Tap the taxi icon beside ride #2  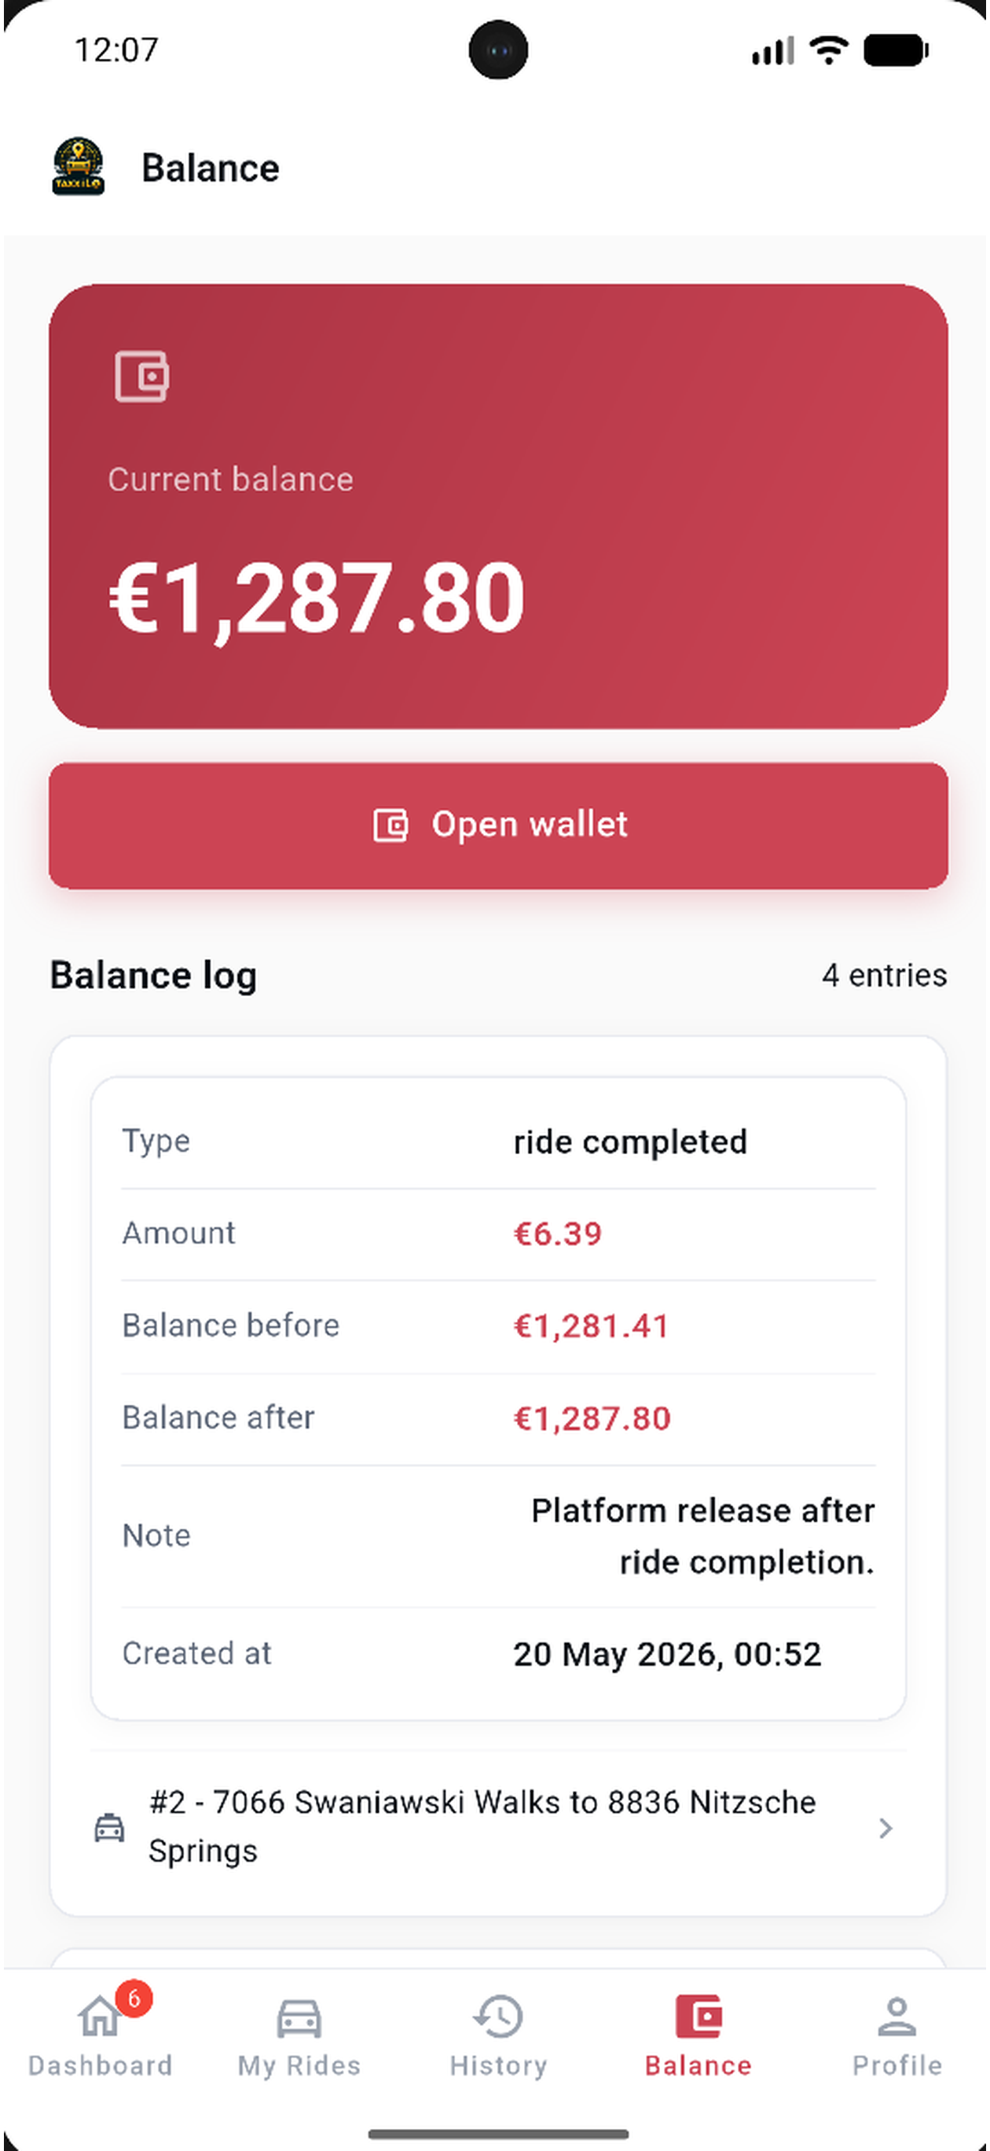pyautogui.click(x=109, y=1828)
